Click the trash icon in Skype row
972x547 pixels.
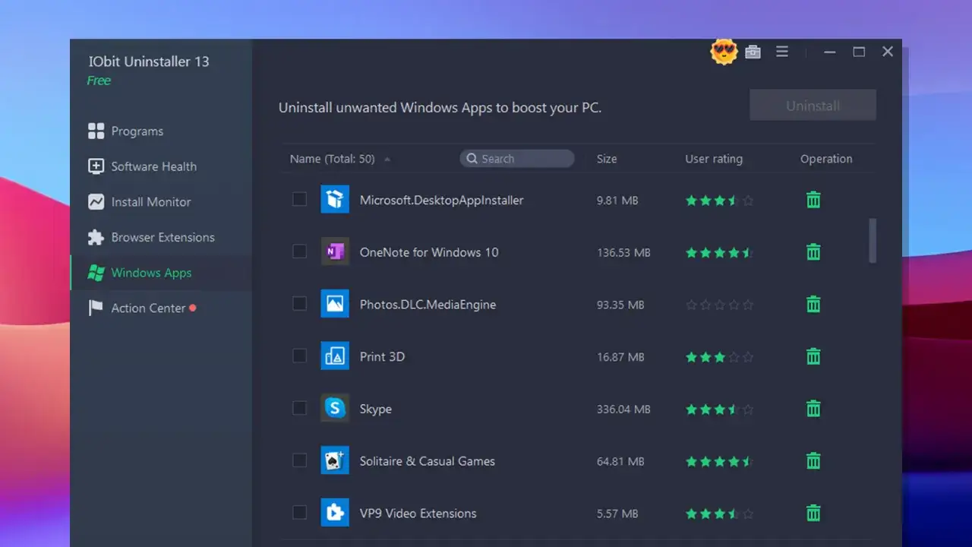(813, 408)
